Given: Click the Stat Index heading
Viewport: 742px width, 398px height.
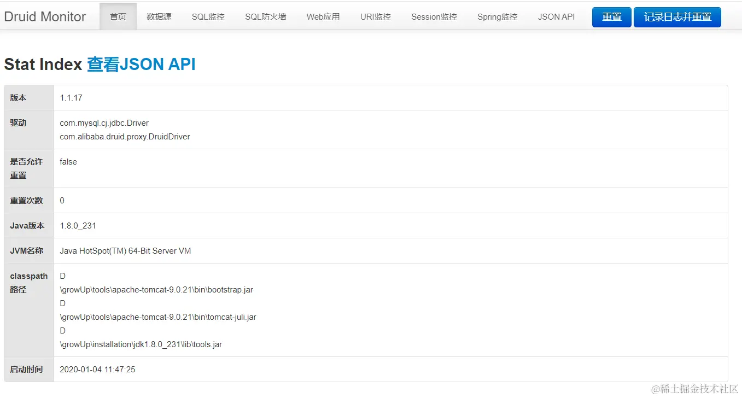Looking at the screenshot, I should (x=43, y=65).
